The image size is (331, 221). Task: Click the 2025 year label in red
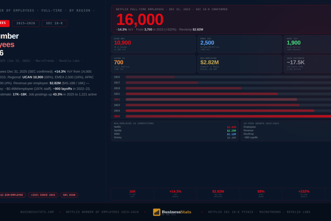(x=117, y=116)
